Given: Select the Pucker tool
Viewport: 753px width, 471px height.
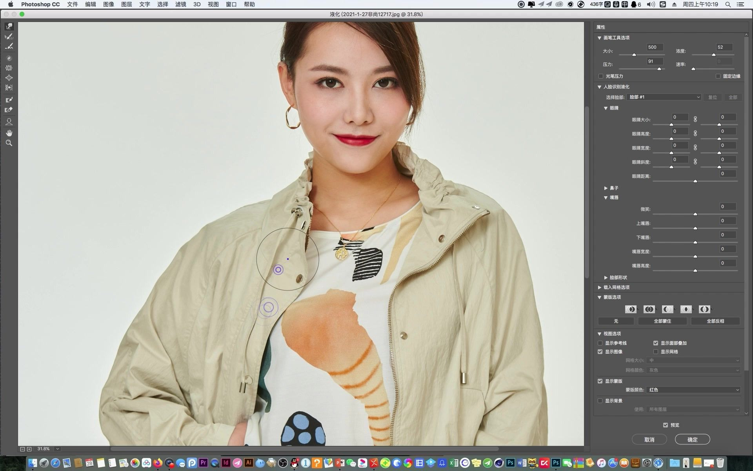Looking at the screenshot, I should [9, 68].
